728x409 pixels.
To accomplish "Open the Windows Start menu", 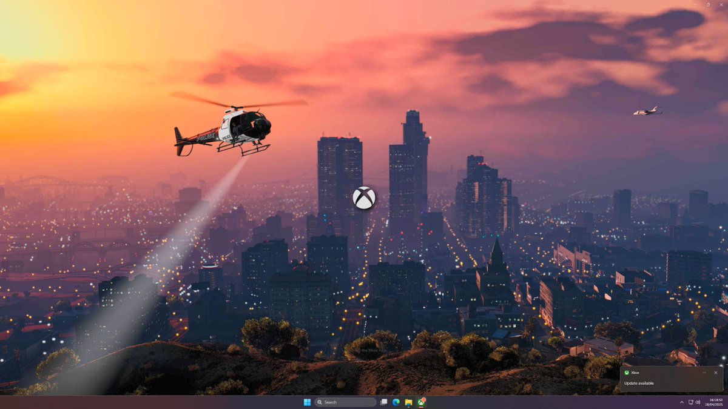I will [x=307, y=402].
